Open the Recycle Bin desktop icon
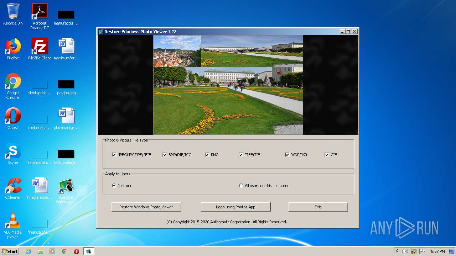The image size is (456, 256). pos(13,14)
